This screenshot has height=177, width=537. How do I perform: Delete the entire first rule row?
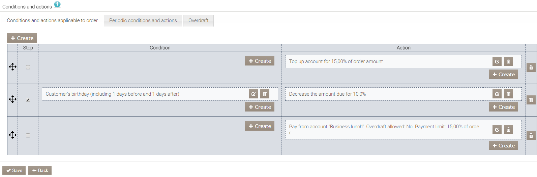tap(531, 68)
